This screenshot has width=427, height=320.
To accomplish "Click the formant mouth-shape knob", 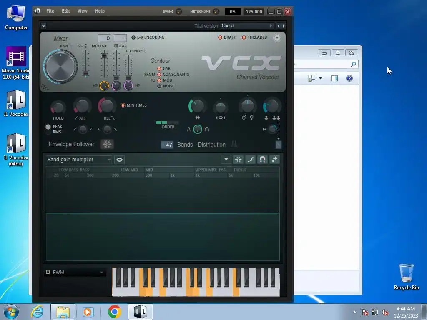I will pos(220,108).
